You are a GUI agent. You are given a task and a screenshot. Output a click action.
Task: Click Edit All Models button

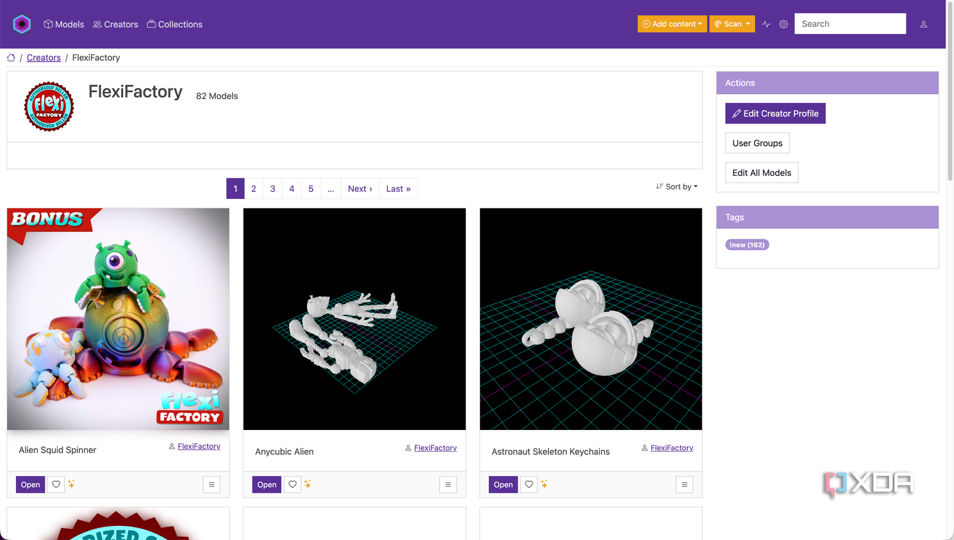tap(762, 173)
